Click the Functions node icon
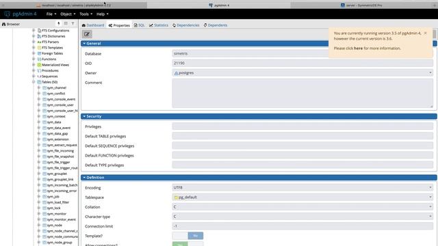Image resolution: width=438 pixels, height=246 pixels. [39, 59]
